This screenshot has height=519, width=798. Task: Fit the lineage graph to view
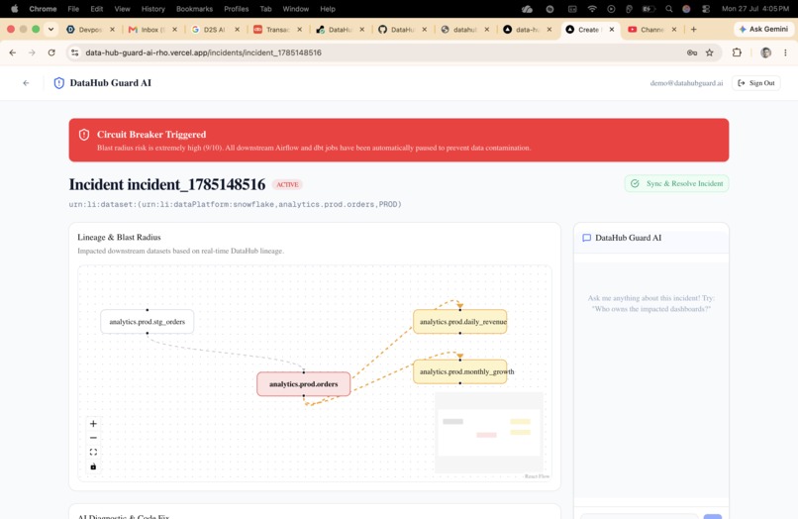(93, 453)
